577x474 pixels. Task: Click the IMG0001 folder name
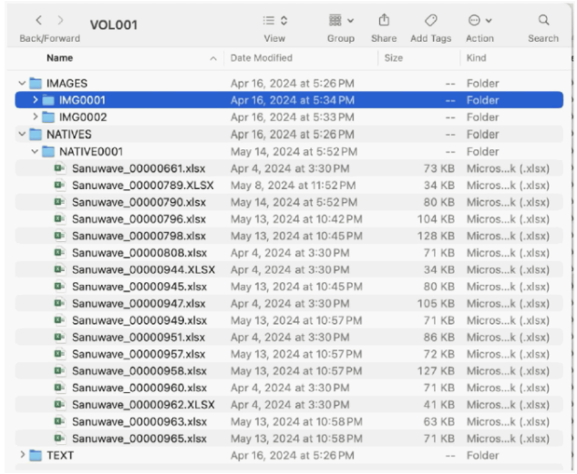[x=82, y=100]
